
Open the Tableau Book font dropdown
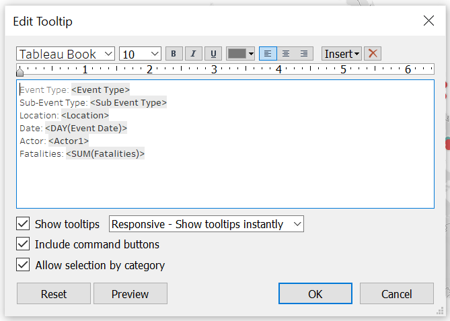tap(65, 54)
